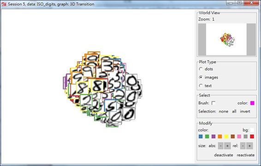Apply the red modify color
Image resolution: width=261 pixels, height=166 pixels.
click(x=252, y=136)
